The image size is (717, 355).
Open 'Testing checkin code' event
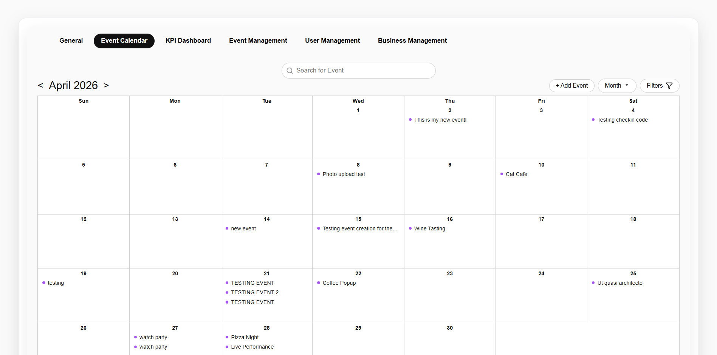pyautogui.click(x=623, y=120)
